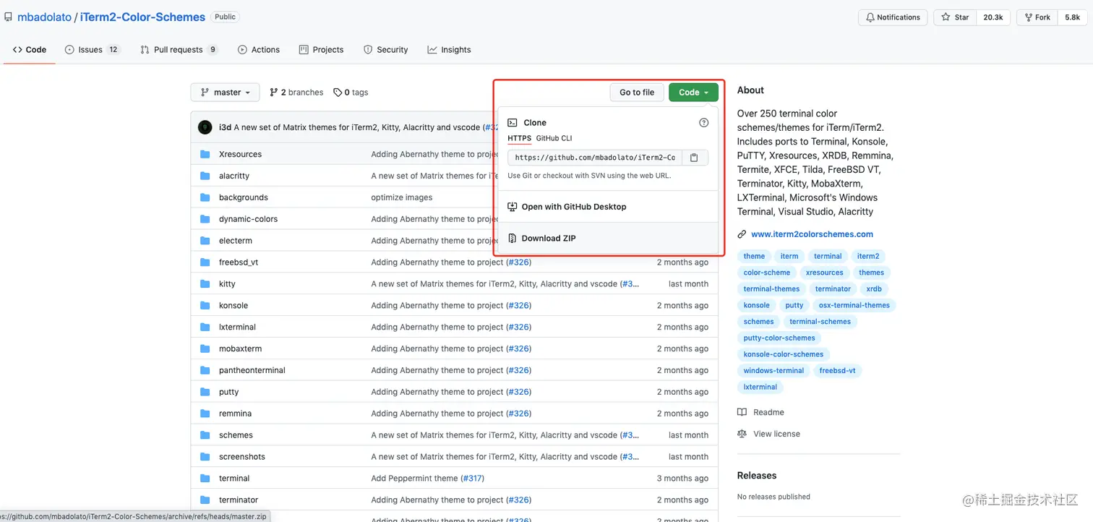Star the repository
The height and width of the screenshot is (522, 1093).
(x=954, y=17)
